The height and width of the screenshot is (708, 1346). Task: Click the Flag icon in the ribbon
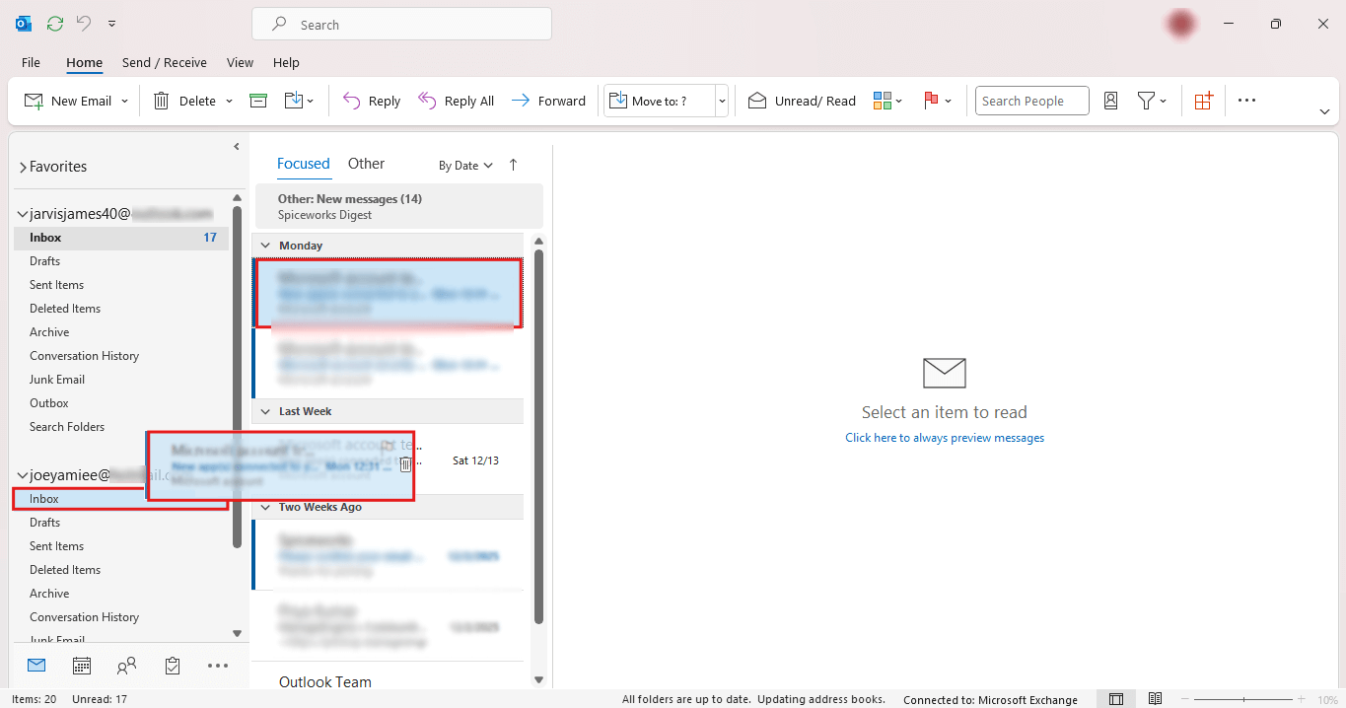(x=931, y=100)
